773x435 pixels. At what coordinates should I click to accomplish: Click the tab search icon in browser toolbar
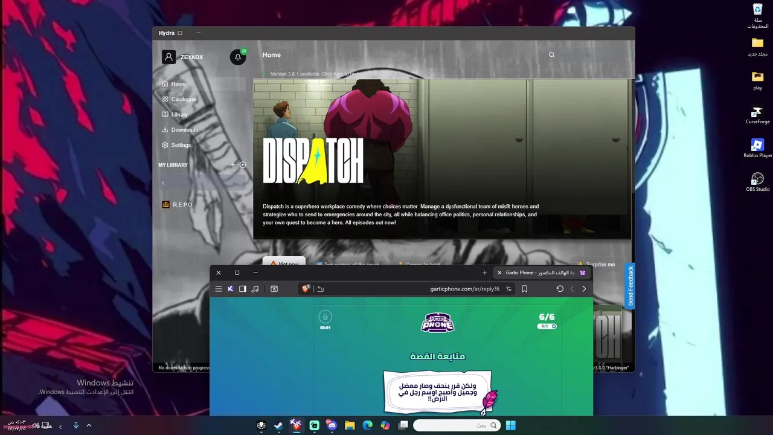click(274, 289)
